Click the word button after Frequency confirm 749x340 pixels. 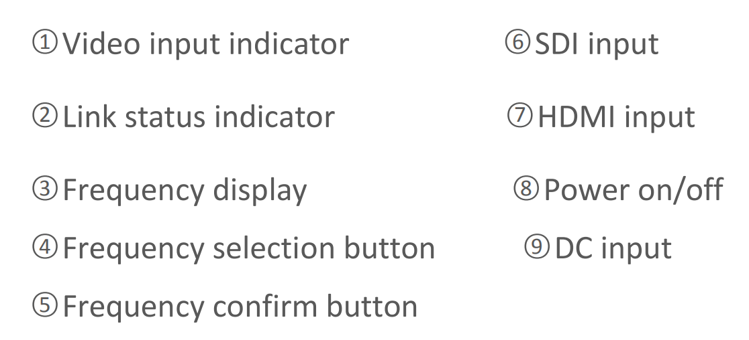(372, 306)
